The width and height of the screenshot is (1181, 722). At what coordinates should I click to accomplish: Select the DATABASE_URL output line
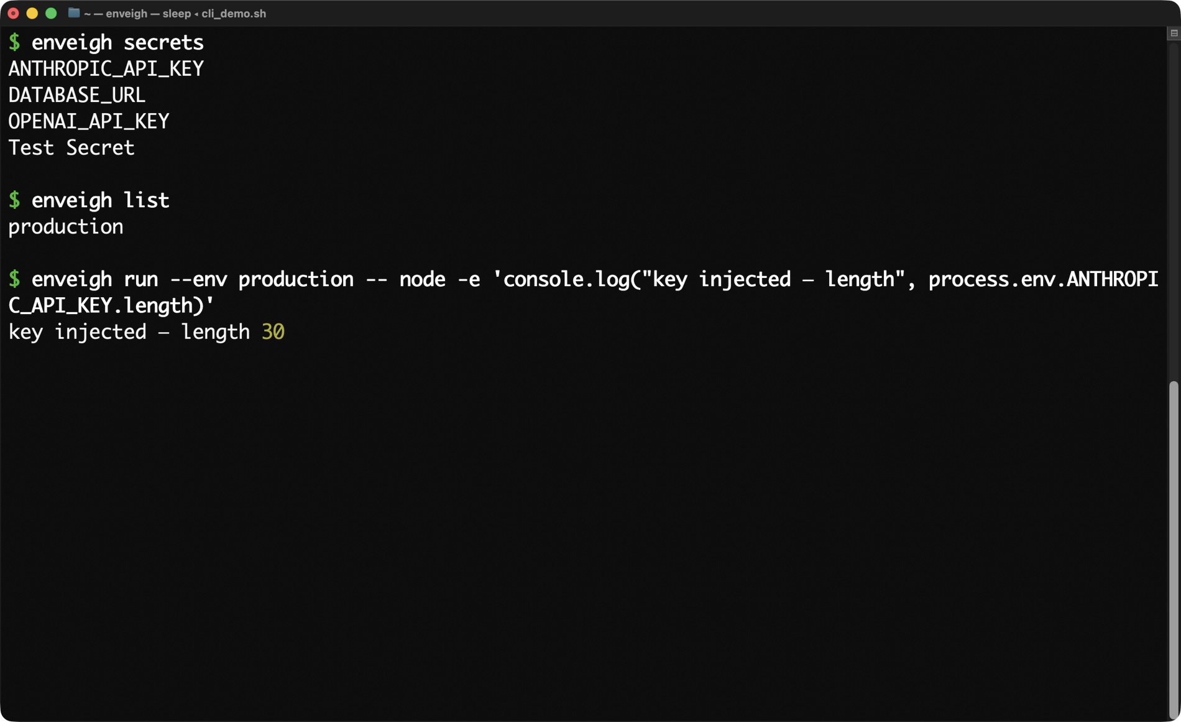[77, 95]
